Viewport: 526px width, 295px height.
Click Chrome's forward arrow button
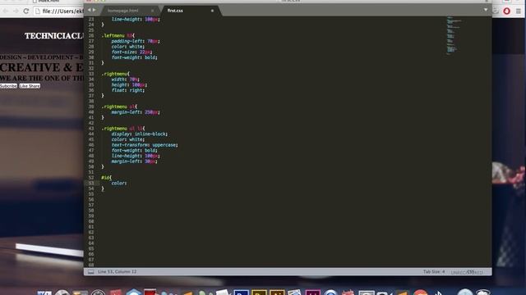(16, 11)
